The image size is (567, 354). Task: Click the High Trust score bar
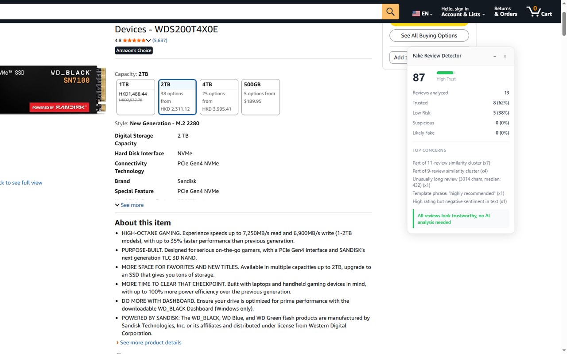click(x=446, y=73)
